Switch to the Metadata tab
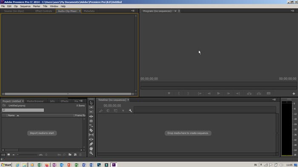298x167 pixels. 89,11
